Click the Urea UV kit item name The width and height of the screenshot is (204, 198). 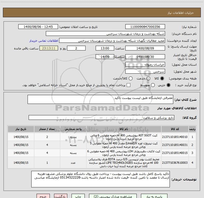click(x=124, y=145)
